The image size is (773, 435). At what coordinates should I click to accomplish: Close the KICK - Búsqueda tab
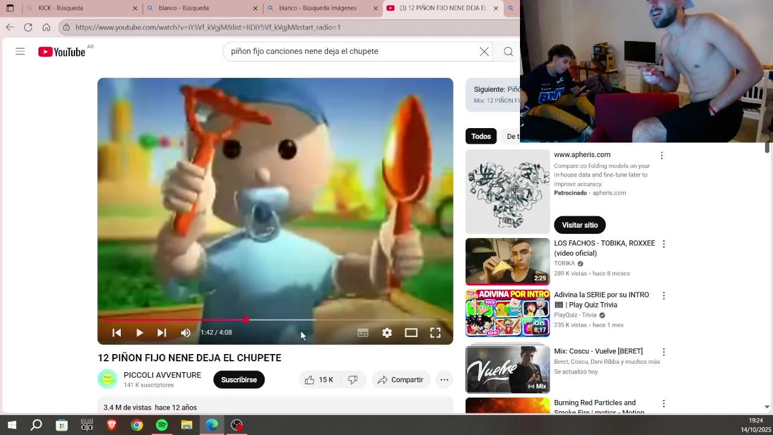135,8
